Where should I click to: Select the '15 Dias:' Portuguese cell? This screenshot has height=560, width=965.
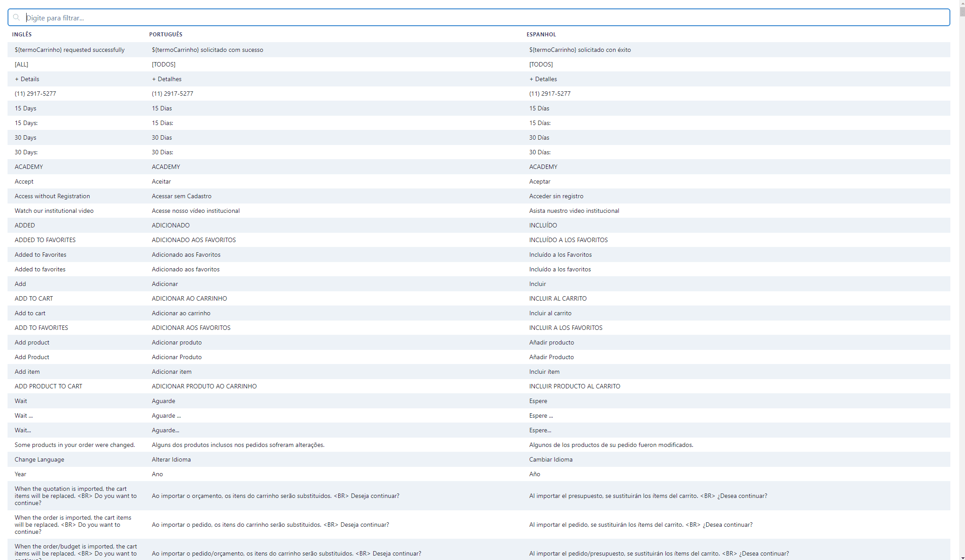[162, 123]
